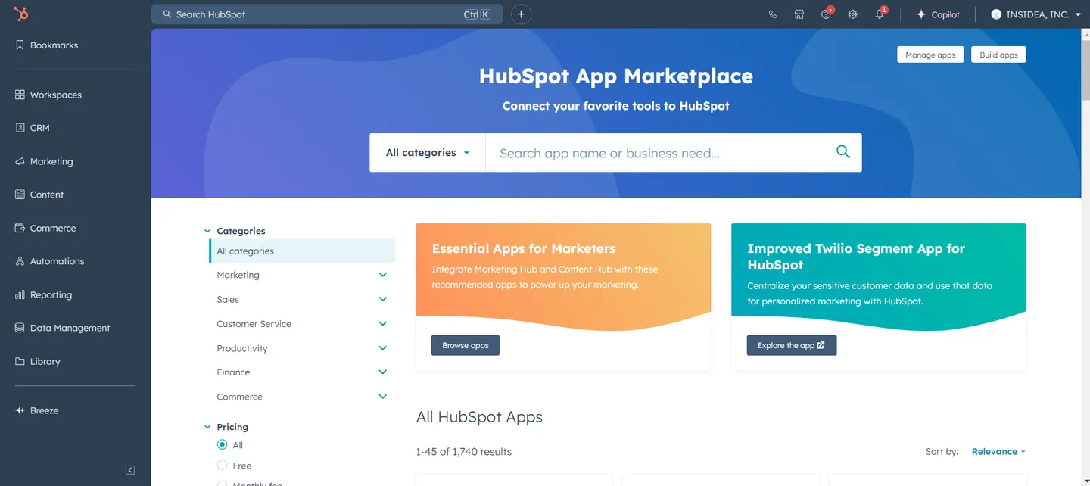This screenshot has height=486, width=1090.
Task: Click the Build apps button
Action: 998,55
